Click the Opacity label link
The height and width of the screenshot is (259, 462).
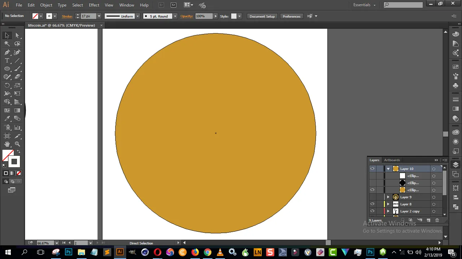[x=187, y=16]
